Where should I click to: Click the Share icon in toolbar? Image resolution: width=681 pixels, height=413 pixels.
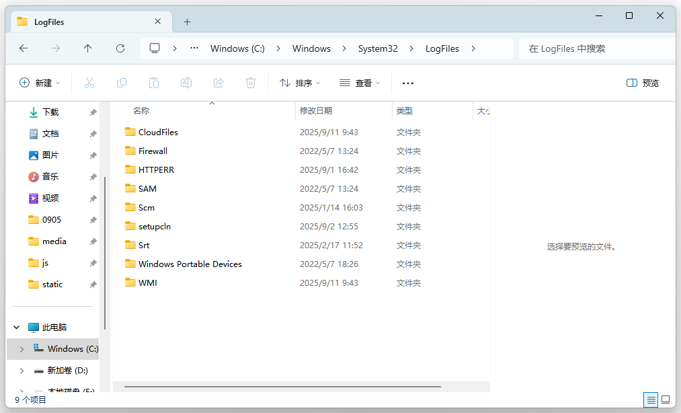(218, 83)
